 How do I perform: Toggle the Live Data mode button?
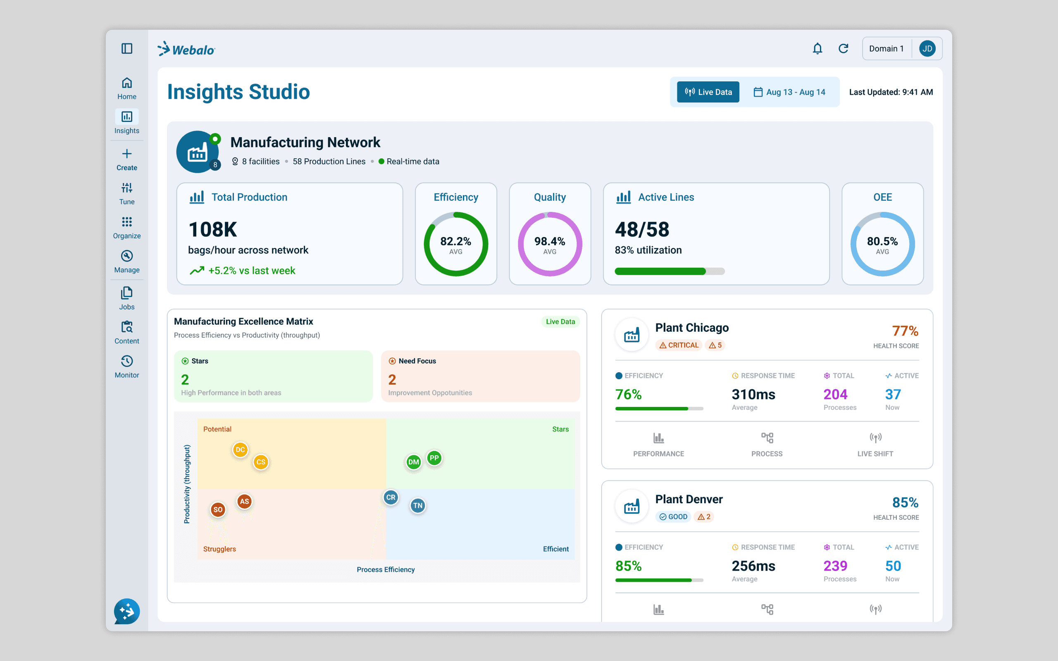tap(708, 92)
